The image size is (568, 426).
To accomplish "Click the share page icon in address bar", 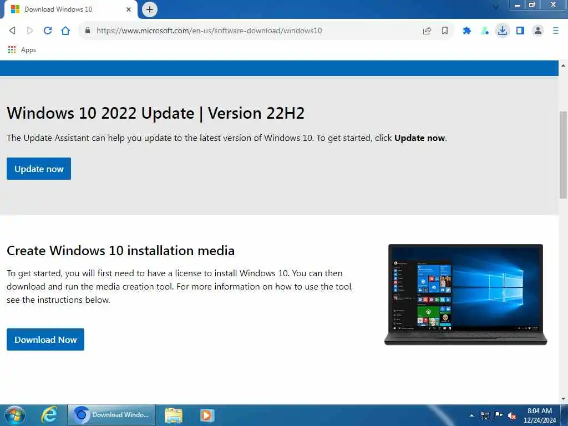I will tap(427, 31).
